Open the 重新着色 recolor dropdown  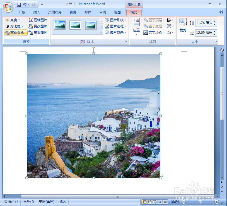click(16, 32)
